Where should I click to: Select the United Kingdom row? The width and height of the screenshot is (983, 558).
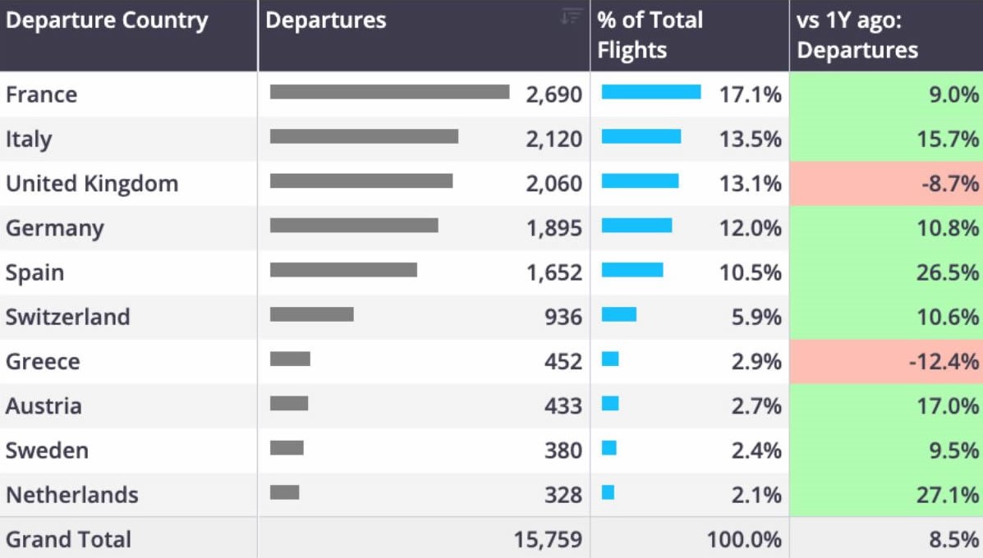491,184
